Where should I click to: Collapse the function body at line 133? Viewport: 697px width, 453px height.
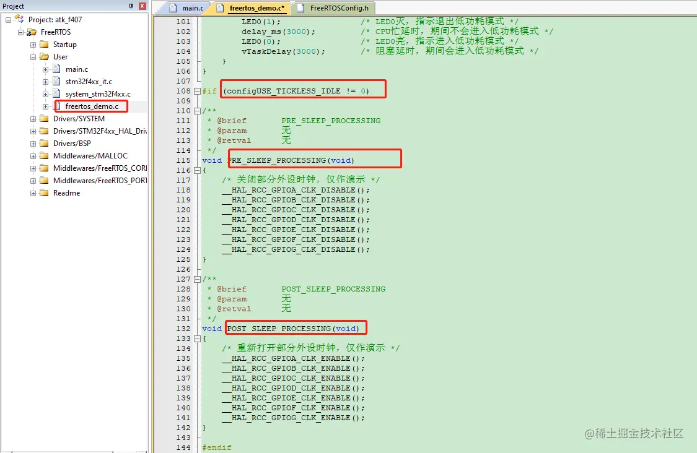coord(198,339)
